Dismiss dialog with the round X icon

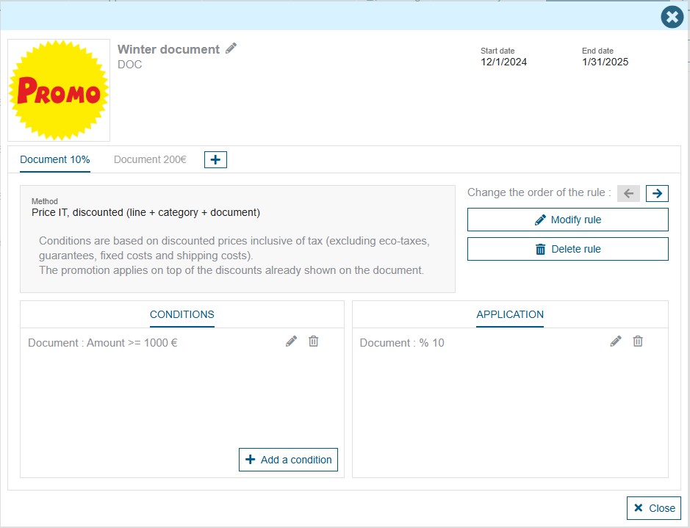pyautogui.click(x=672, y=16)
